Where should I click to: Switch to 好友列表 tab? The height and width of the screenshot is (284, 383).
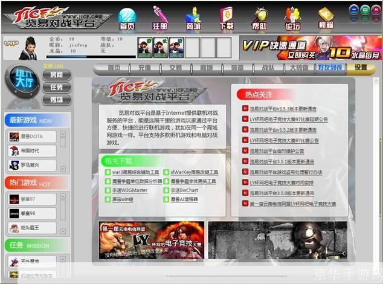(330, 67)
